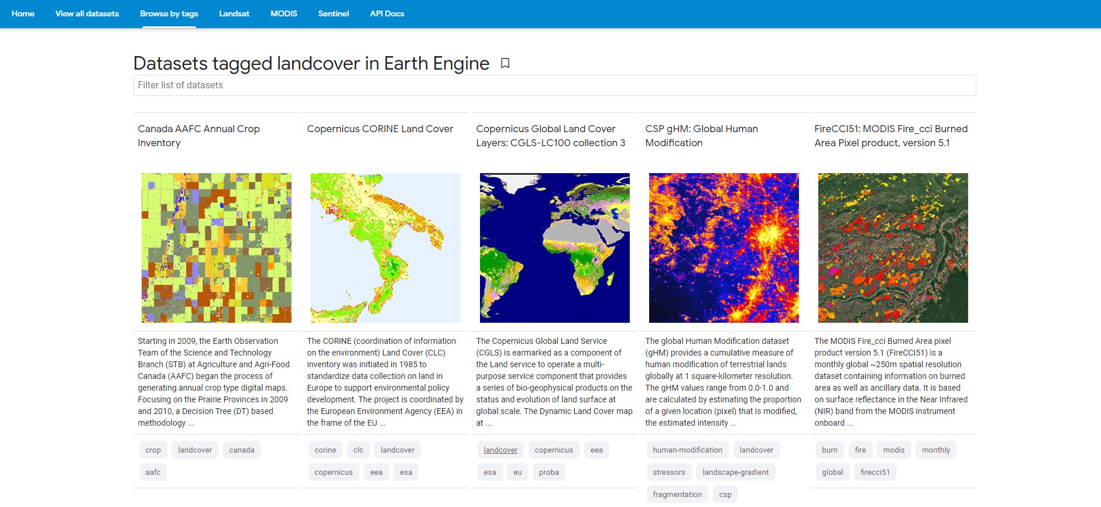The width and height of the screenshot is (1101, 507).
Task: Select the Browse by tags tab
Action: pos(169,13)
